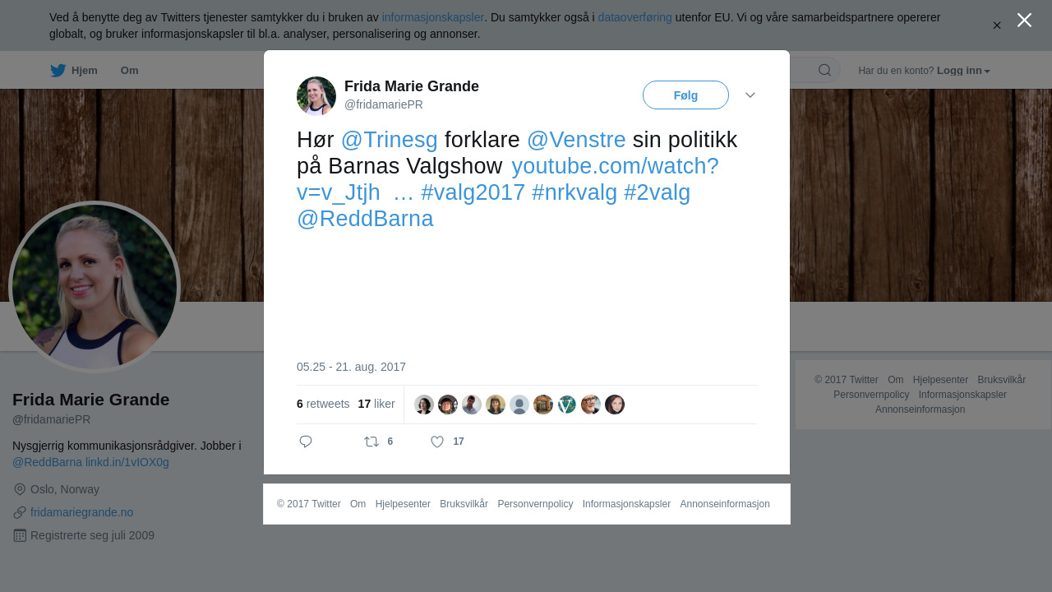Follow Frida Marie Grande with Følg button

click(x=685, y=95)
